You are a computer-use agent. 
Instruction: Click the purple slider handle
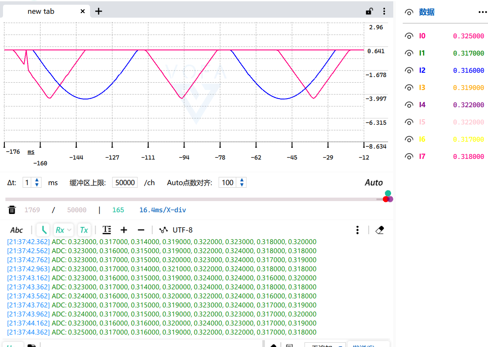(390, 199)
